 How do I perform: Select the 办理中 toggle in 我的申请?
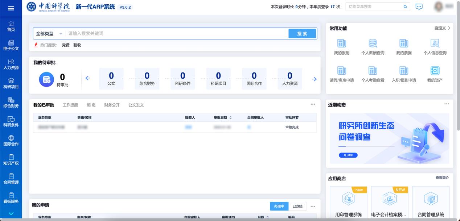pos(279,206)
